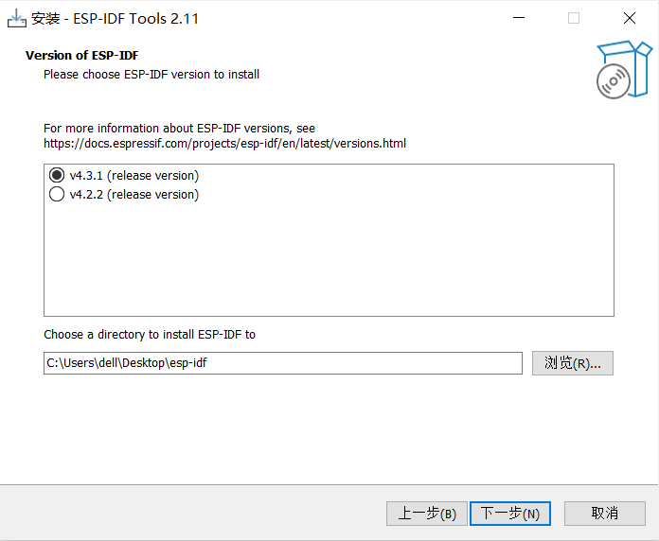Click the setup box and disc icon

tap(624, 70)
